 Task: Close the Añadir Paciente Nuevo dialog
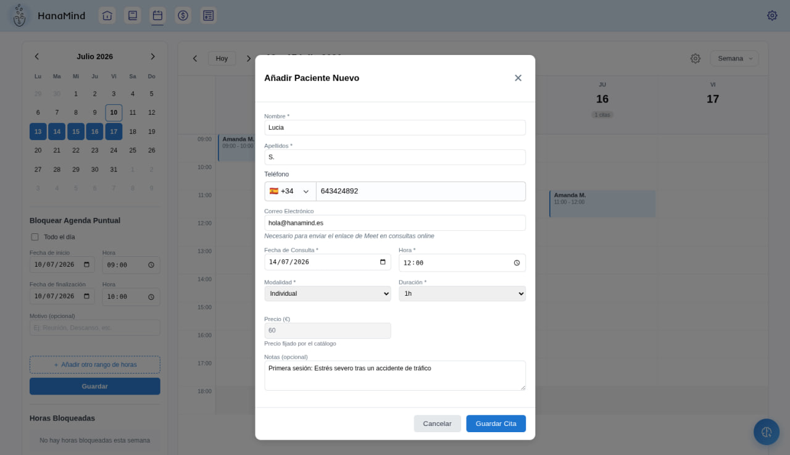[x=518, y=78]
